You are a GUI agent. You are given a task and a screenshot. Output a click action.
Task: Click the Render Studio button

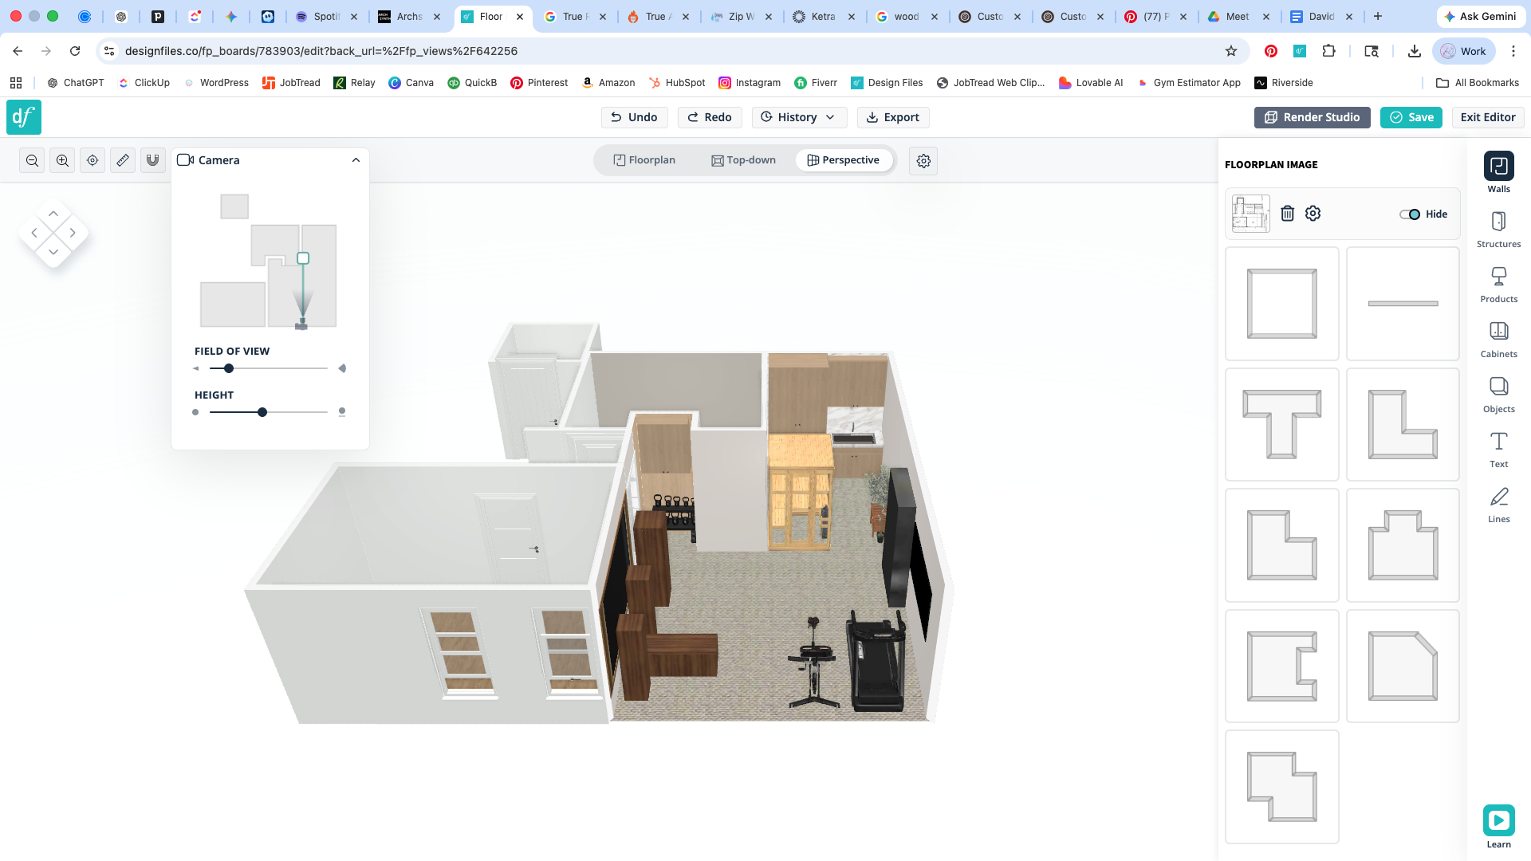(1312, 117)
